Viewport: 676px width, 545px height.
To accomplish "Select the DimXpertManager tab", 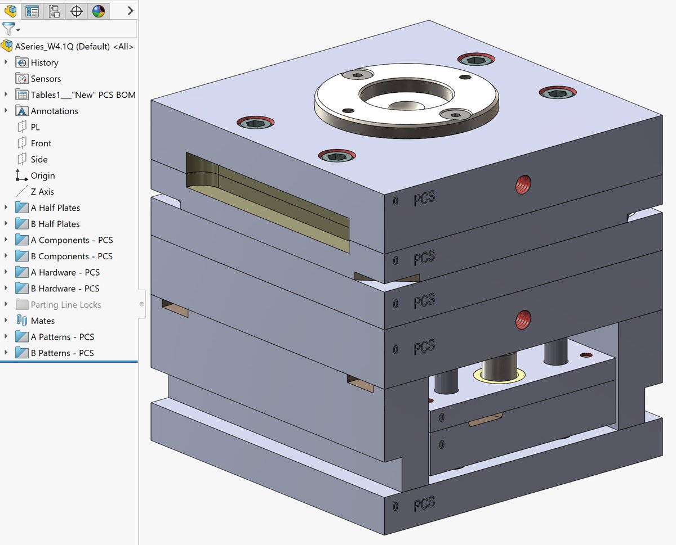I will click(x=76, y=11).
